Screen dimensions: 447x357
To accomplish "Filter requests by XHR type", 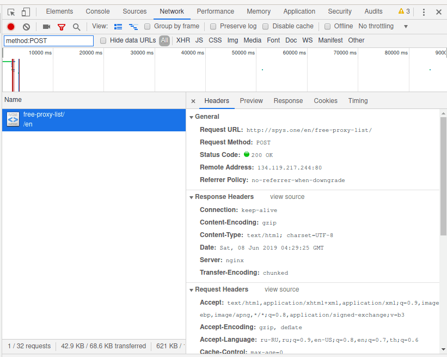I will 183,40.
